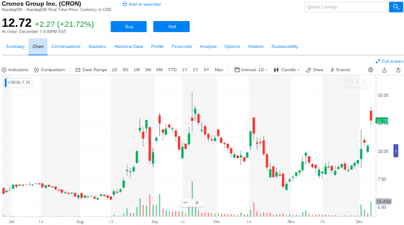Select the 3M time range
This screenshot has width=404, height=225.
point(148,70)
